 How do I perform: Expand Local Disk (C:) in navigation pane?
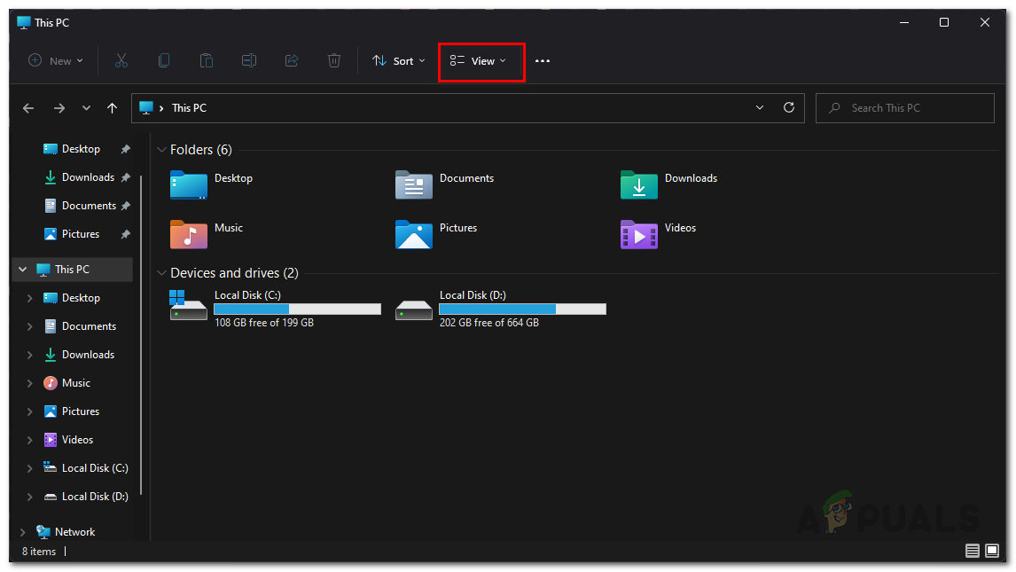(x=29, y=468)
